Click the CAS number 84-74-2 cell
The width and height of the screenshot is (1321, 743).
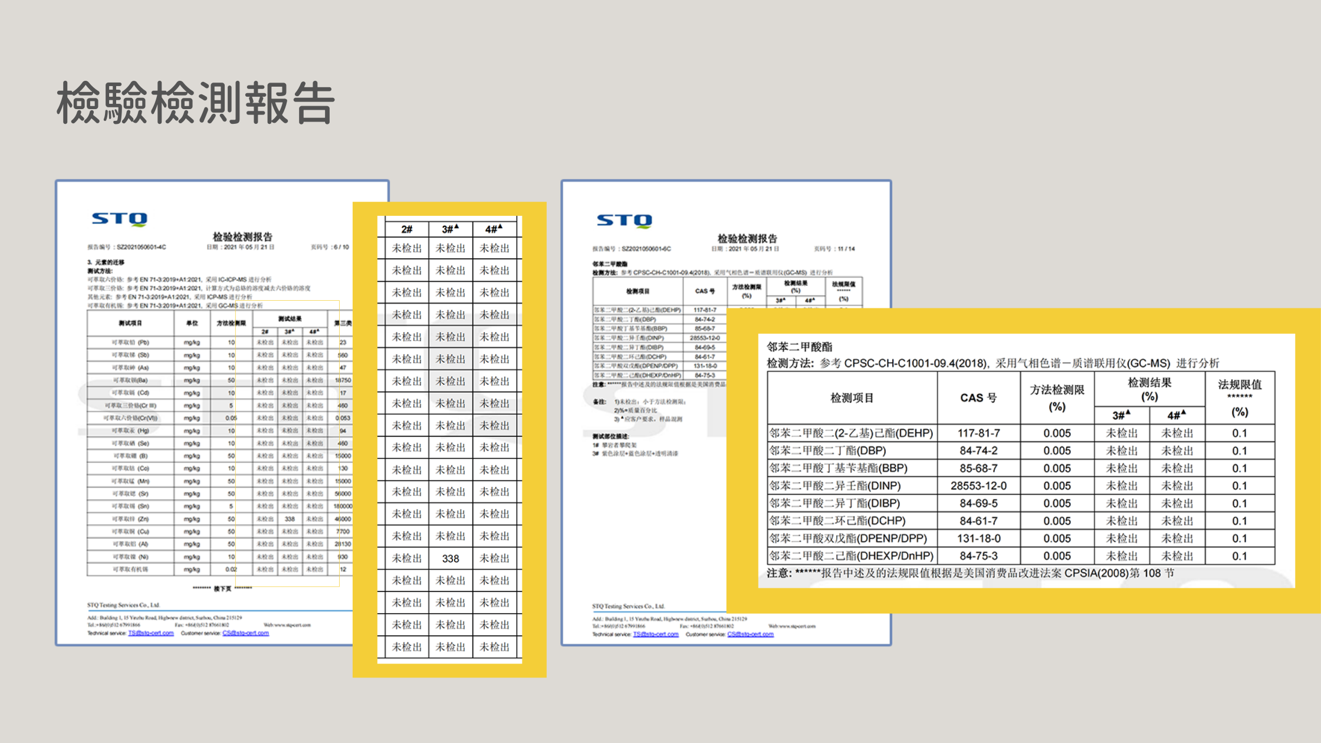[979, 450]
